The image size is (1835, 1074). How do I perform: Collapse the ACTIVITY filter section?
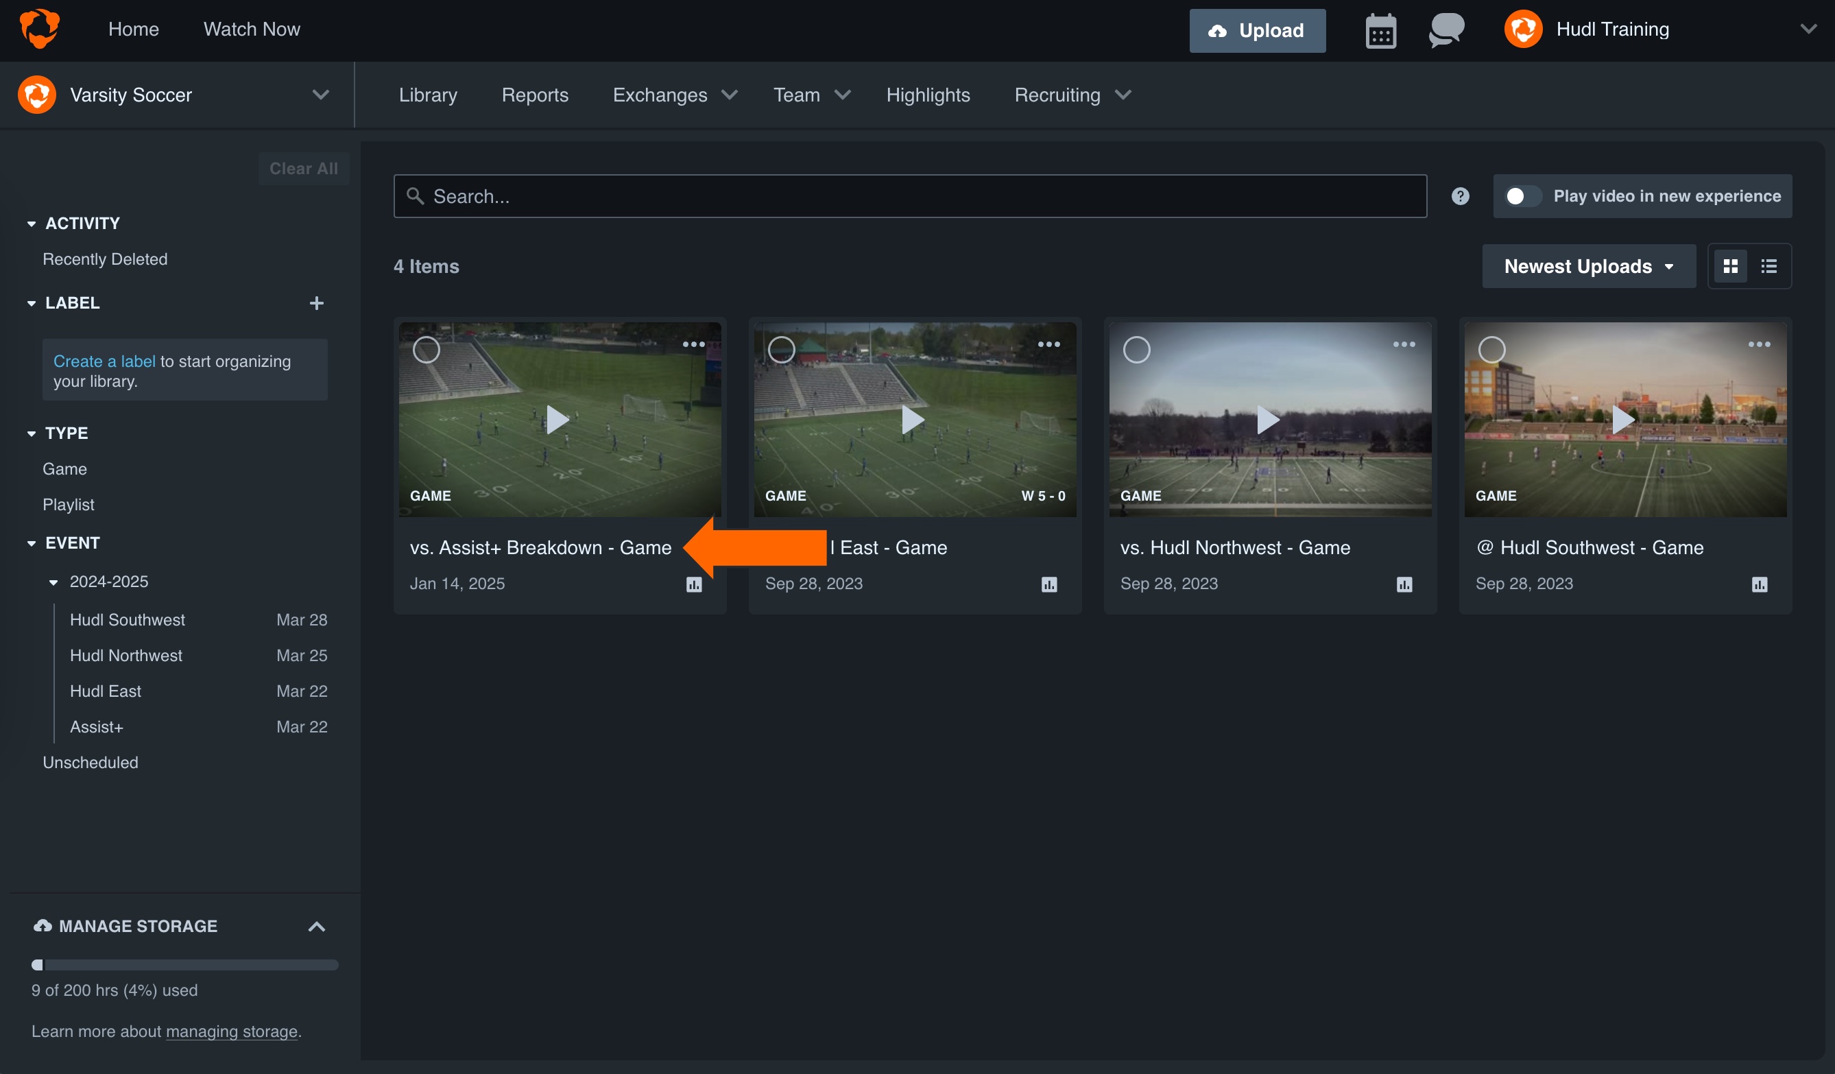(32, 224)
